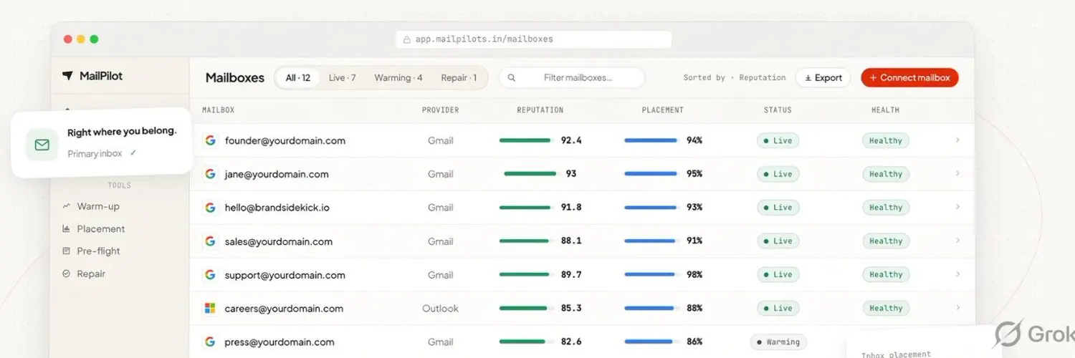Open the Sorted by Reputation selector

[735, 78]
